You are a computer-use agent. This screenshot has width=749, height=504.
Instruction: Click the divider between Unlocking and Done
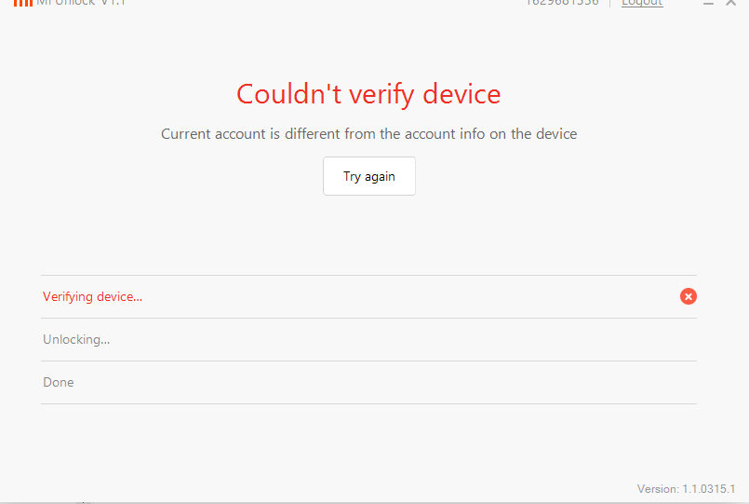[368, 361]
